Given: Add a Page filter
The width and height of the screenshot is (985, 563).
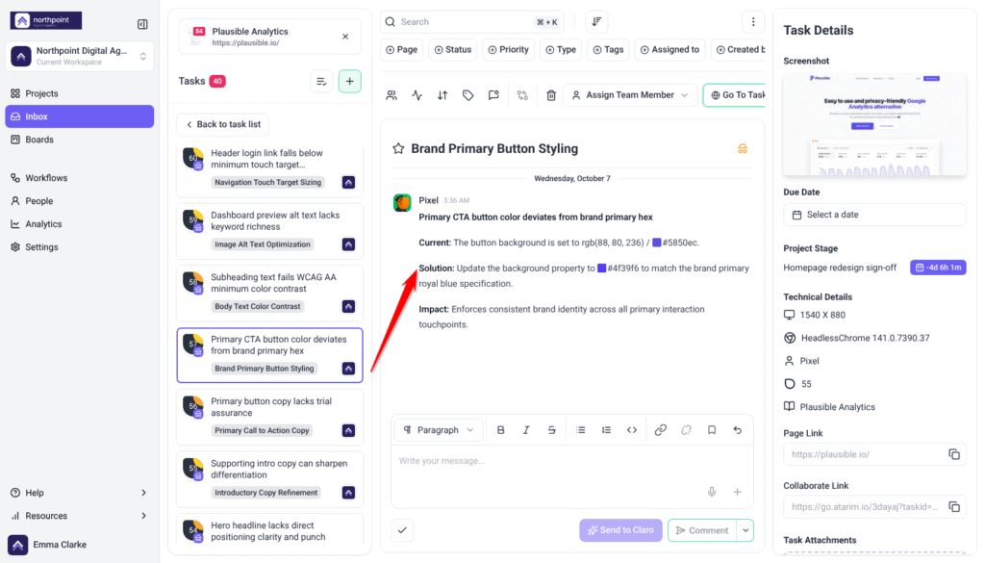Looking at the screenshot, I should tap(401, 50).
